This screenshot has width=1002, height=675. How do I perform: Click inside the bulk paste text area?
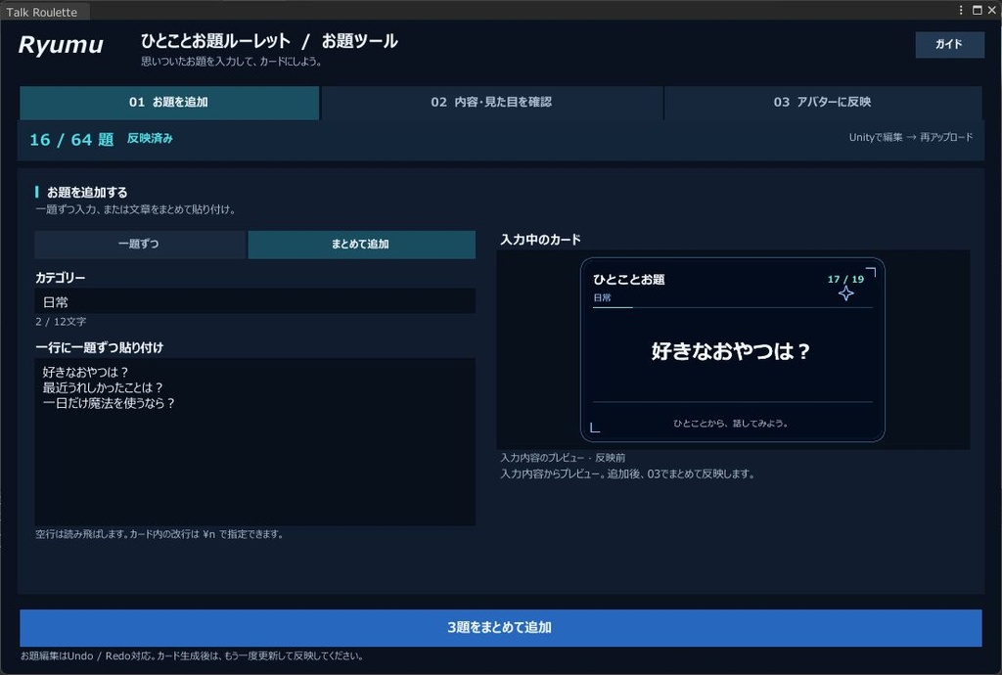tap(255, 442)
